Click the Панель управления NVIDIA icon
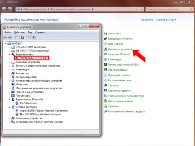 pyautogui.click(x=105, y=64)
